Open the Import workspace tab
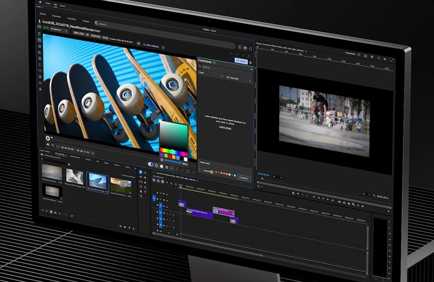The width and height of the screenshot is (434, 282). (x=48, y=3)
